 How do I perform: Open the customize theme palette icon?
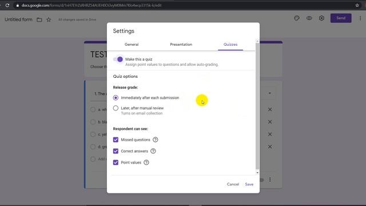(297, 18)
